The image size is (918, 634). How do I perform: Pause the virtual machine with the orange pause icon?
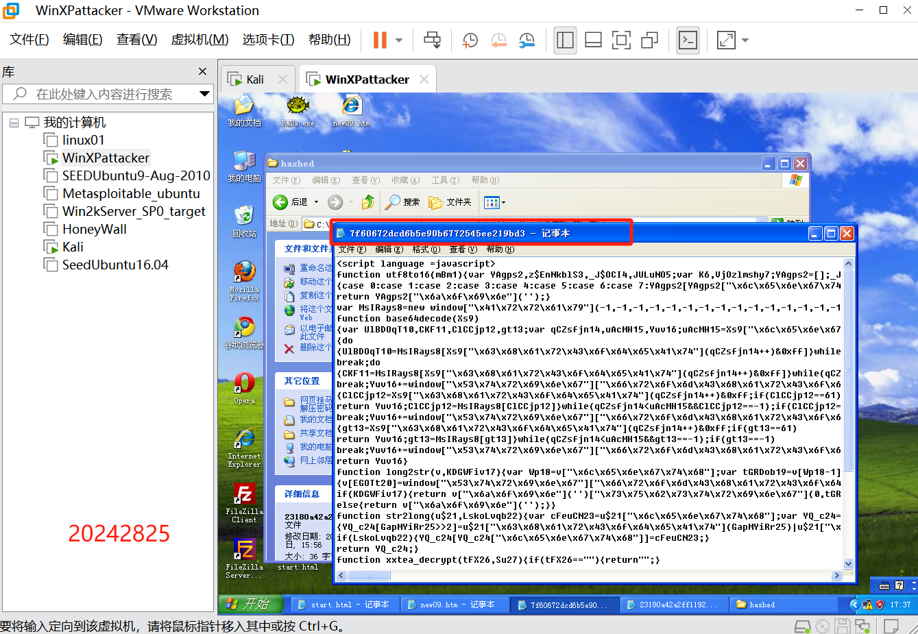tap(380, 40)
